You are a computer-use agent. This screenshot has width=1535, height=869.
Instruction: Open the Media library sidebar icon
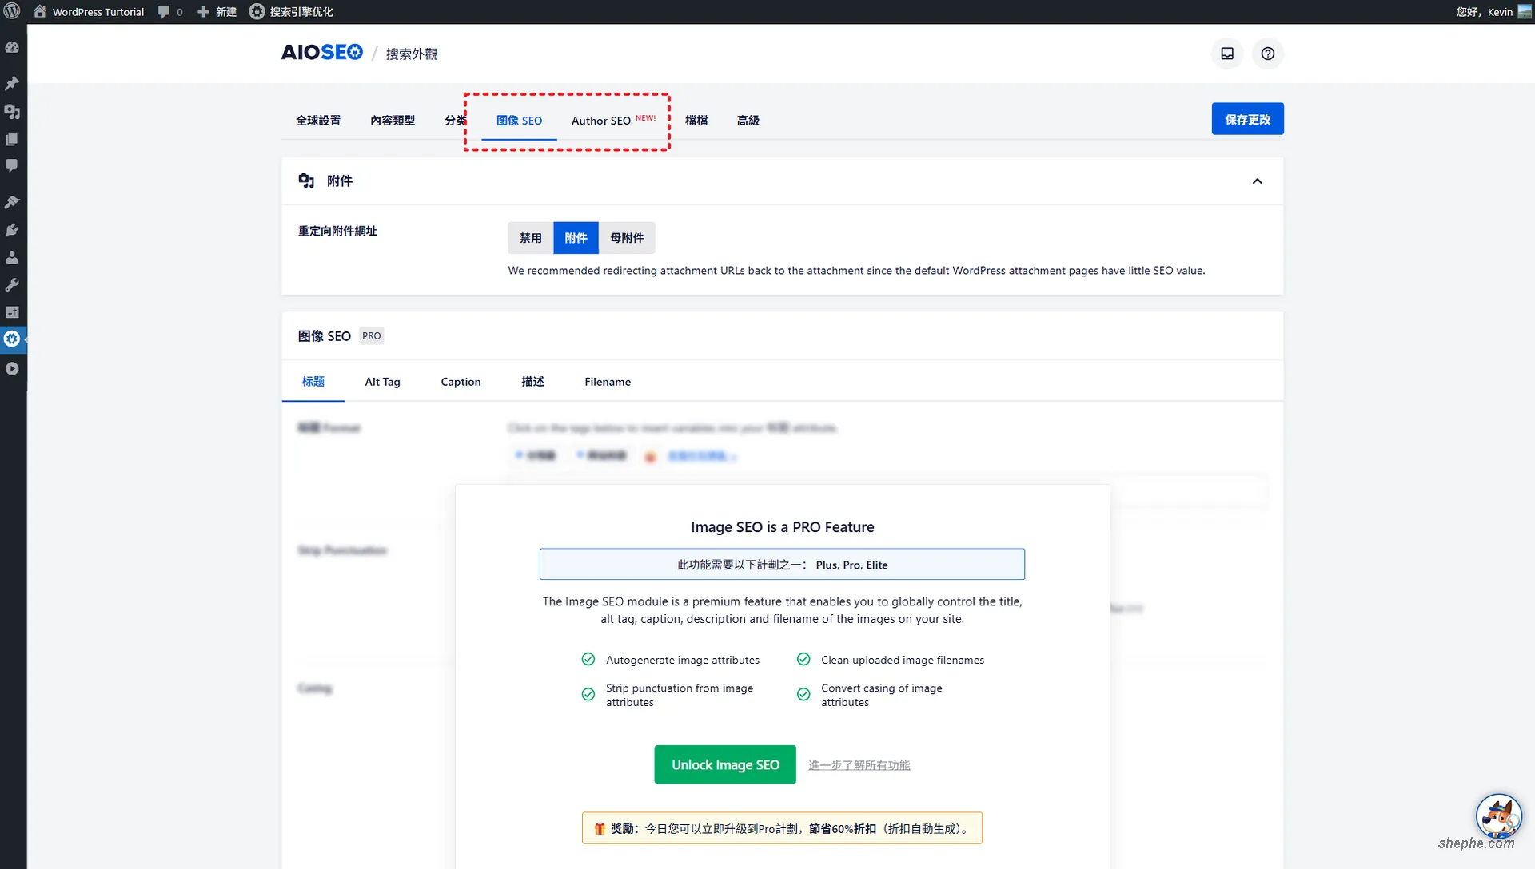point(12,113)
